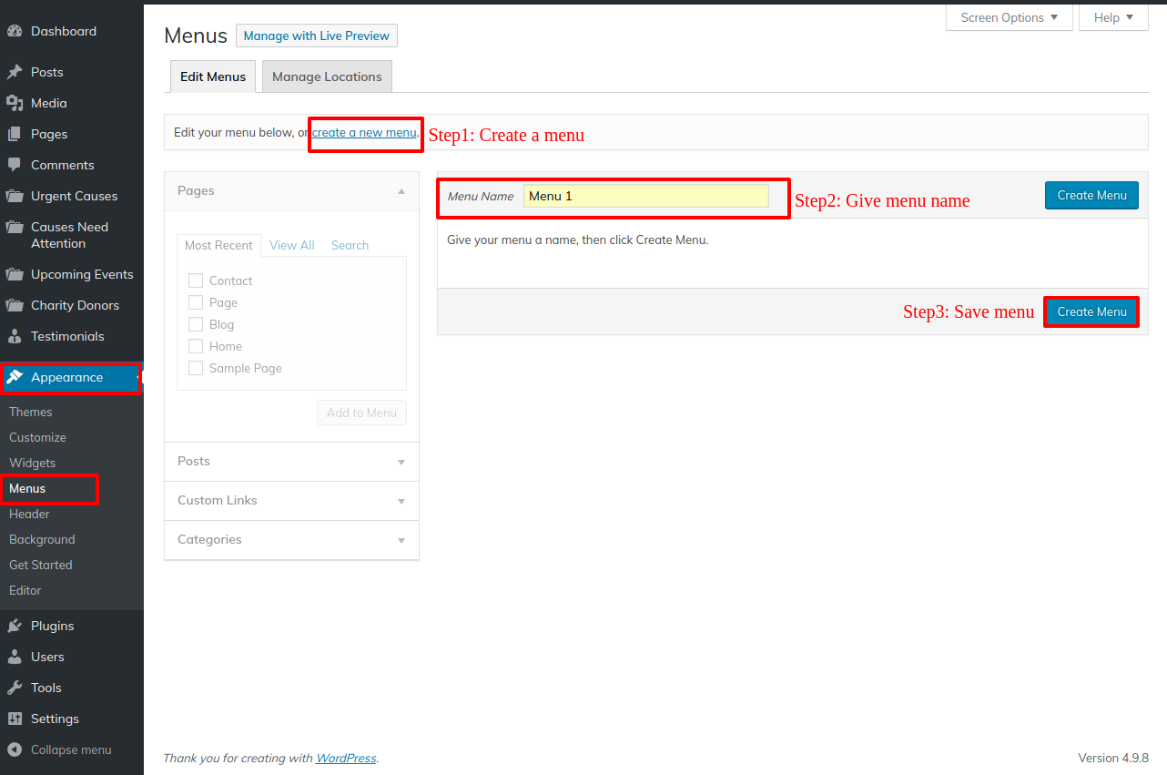
Task: Click the bottom Create Menu button
Action: 1091,311
